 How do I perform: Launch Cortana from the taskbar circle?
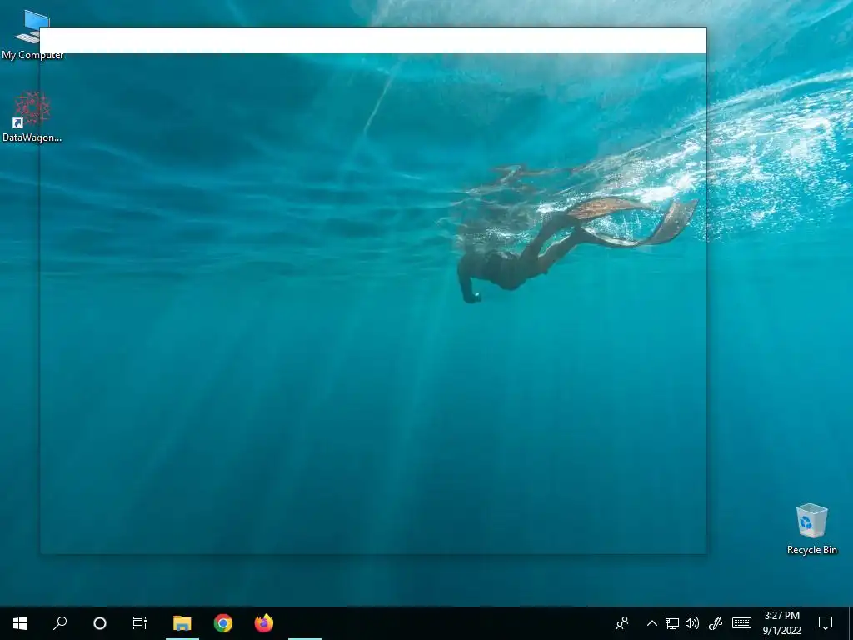tap(100, 623)
